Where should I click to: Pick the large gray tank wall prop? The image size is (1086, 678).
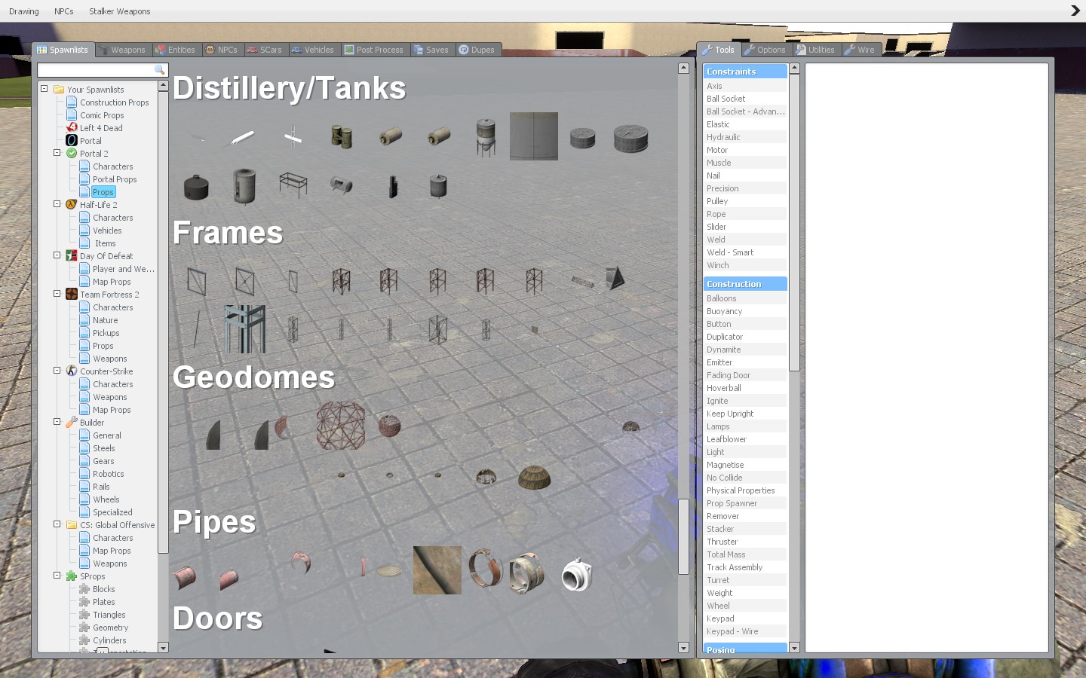[x=534, y=136]
